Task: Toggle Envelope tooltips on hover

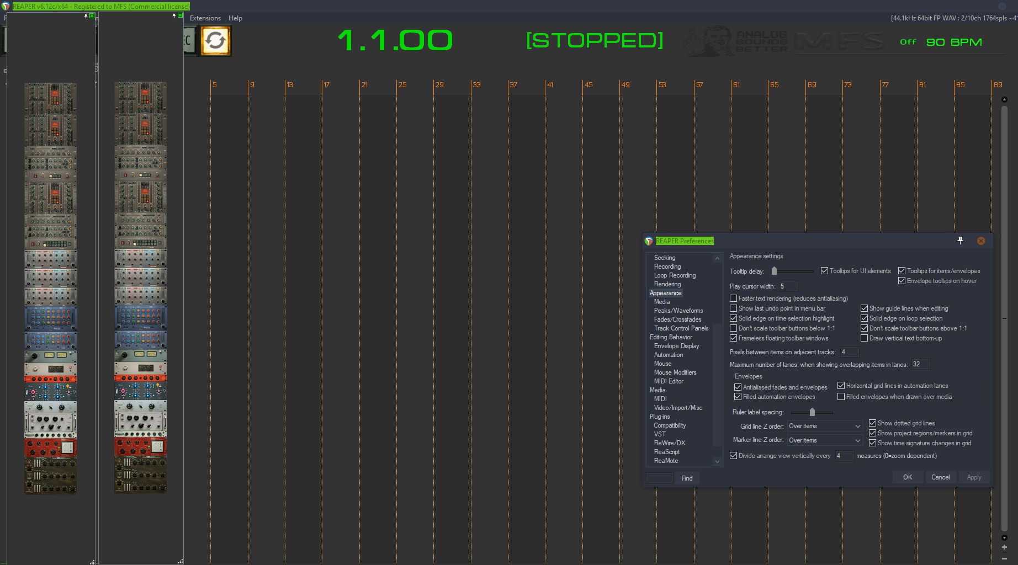Action: point(902,281)
